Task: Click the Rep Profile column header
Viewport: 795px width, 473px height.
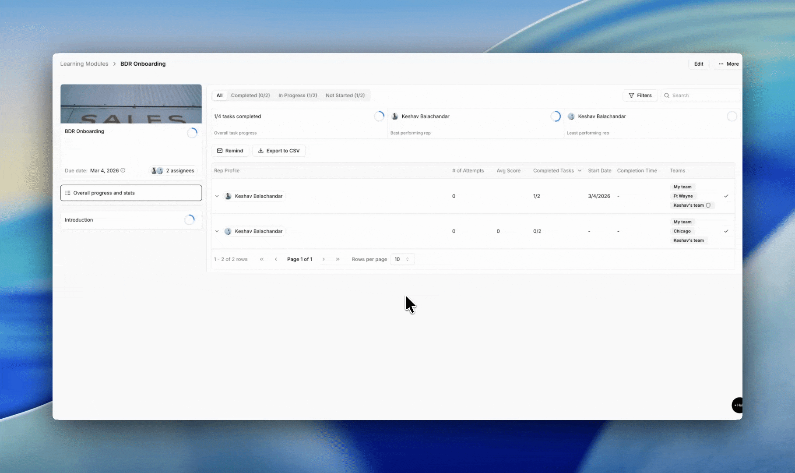Action: [227, 171]
